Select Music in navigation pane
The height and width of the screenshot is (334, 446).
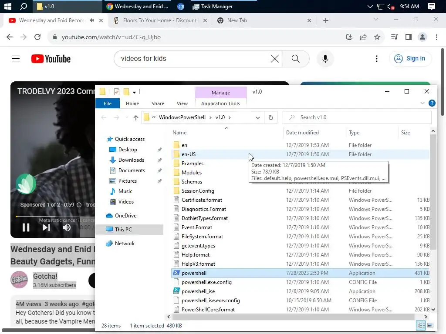[125, 191]
